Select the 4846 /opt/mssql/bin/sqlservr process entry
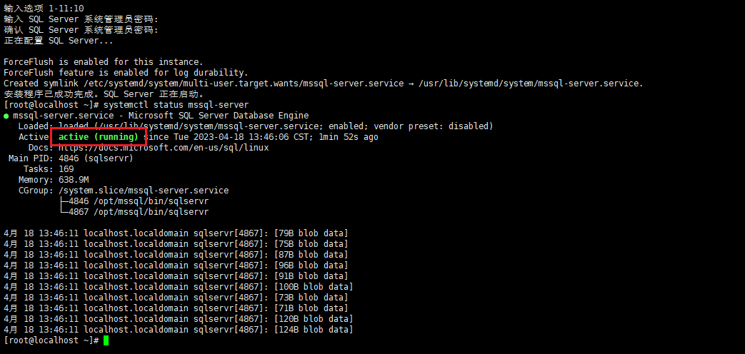The image size is (745, 354). click(139, 201)
